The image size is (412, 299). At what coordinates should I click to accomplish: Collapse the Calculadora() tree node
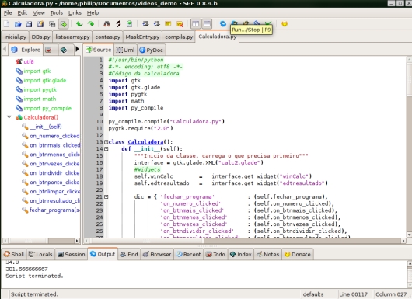(9, 117)
